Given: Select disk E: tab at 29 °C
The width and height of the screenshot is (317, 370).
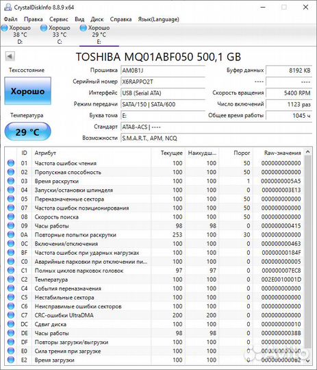Looking at the screenshot, I should coord(99,34).
